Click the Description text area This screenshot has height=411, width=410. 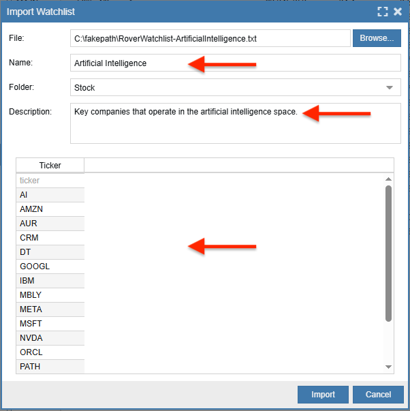235,123
